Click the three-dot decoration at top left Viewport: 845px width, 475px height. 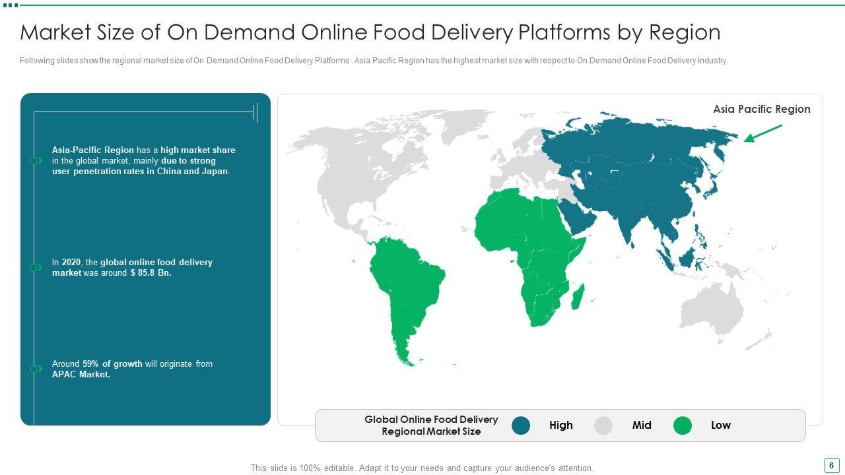click(x=10, y=5)
